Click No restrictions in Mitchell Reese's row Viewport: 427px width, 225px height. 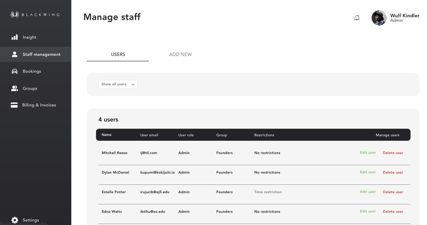(267, 153)
